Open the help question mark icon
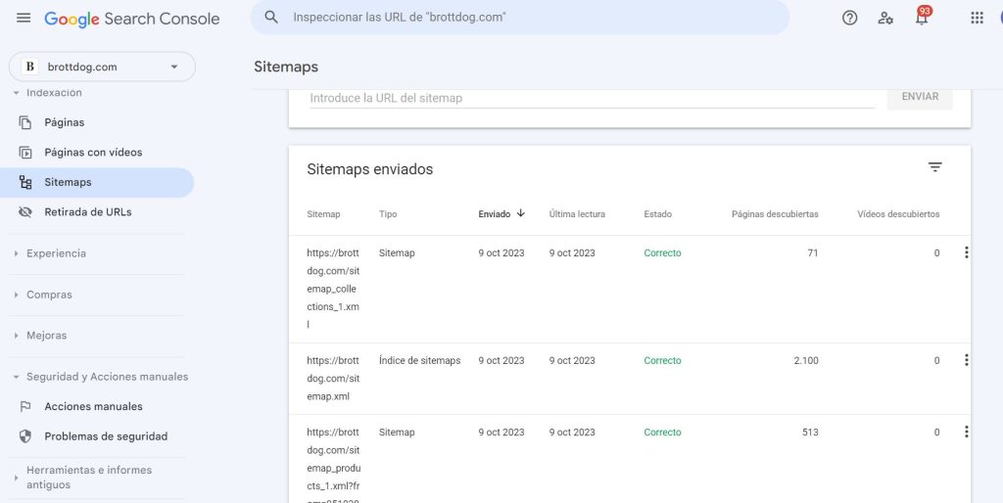Screen dimensions: 1003x503 click(849, 18)
